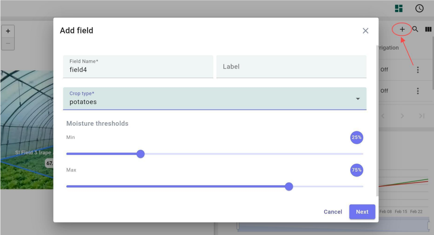Viewport: 434px width, 235px height.
Task: Jump to last page of table
Action: tap(421, 116)
